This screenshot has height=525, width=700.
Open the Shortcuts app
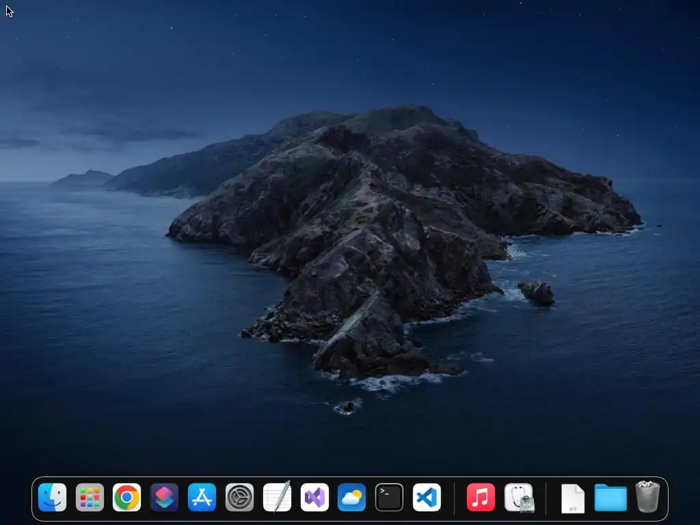164,498
